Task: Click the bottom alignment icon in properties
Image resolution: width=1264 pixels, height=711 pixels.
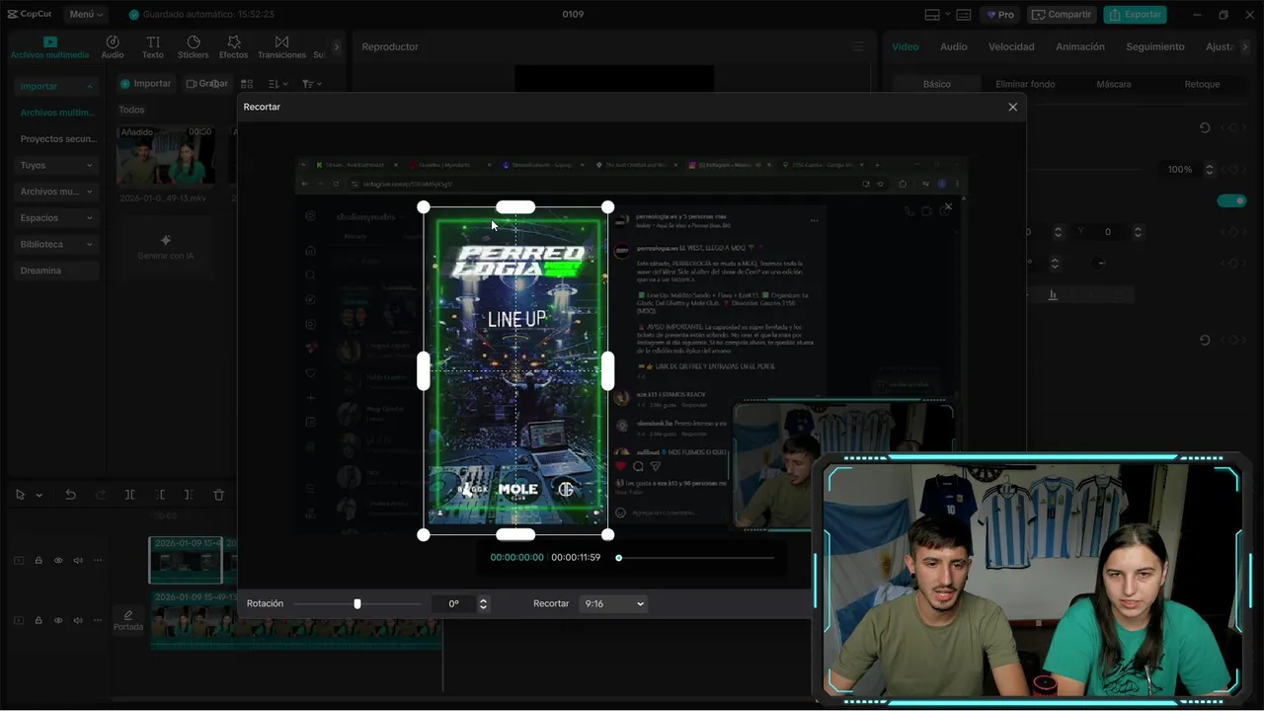Action: point(1053,294)
